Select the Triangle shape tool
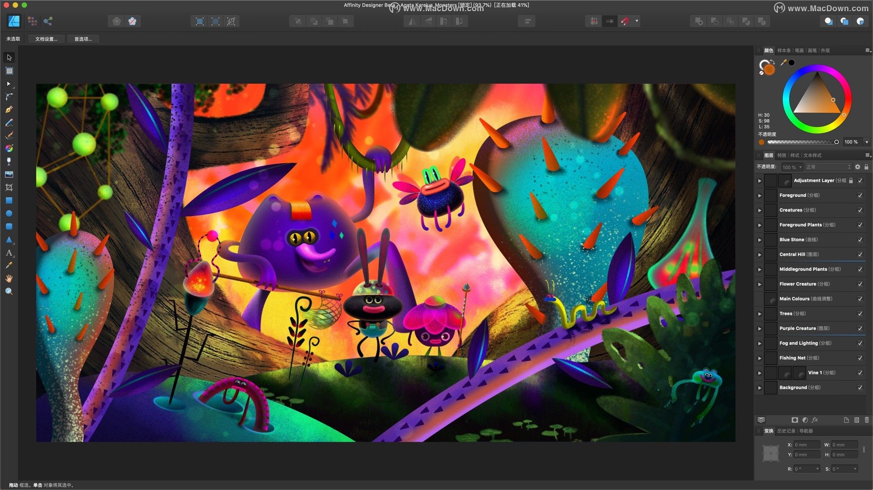 (x=9, y=240)
